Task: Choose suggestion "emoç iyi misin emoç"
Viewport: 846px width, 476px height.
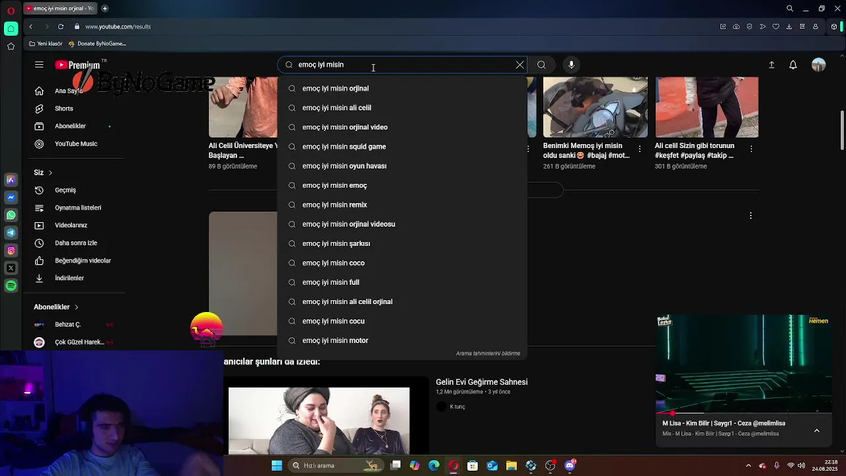Action: point(402,185)
